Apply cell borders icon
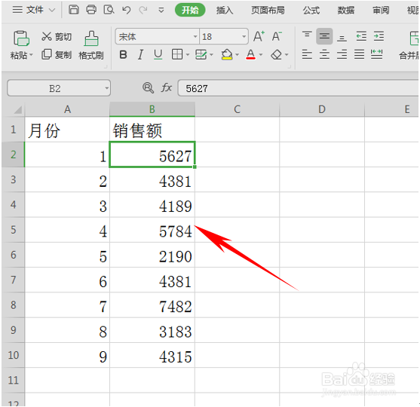Image resolution: width=420 pixels, height=407 pixels. click(x=177, y=54)
